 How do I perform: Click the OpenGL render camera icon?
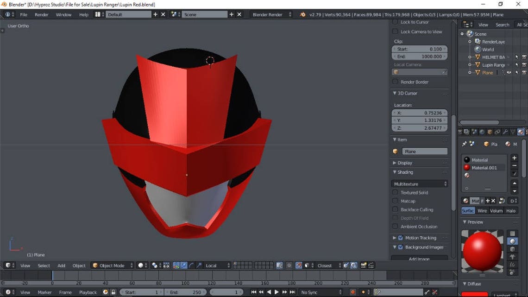[363, 265]
